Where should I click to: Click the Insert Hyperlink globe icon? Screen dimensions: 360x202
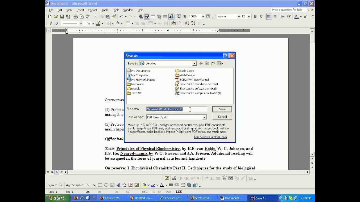coord(141,17)
